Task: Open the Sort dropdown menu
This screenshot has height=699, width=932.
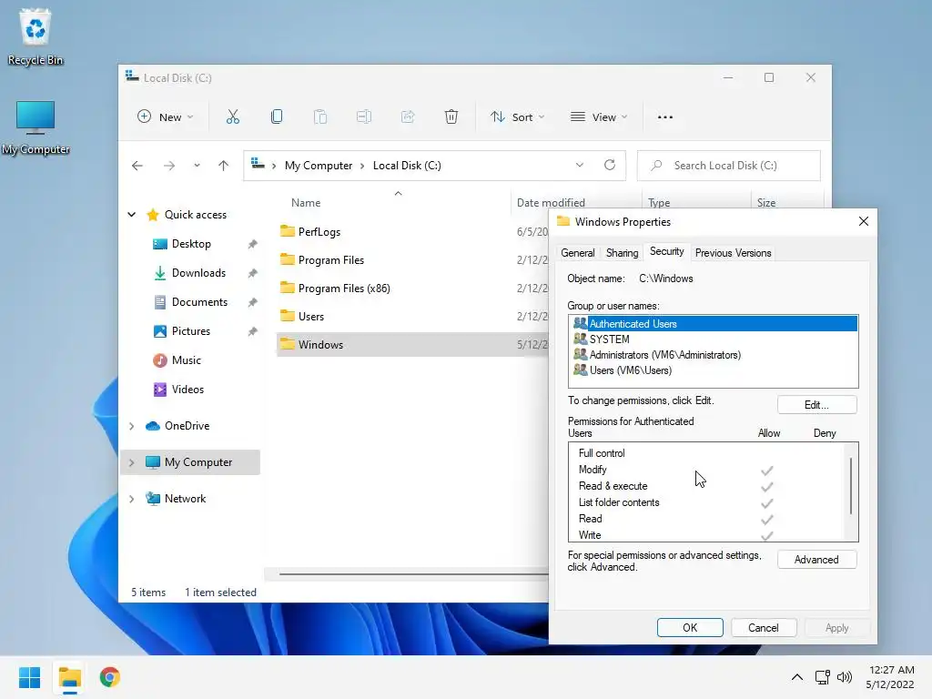Action: 517,117
